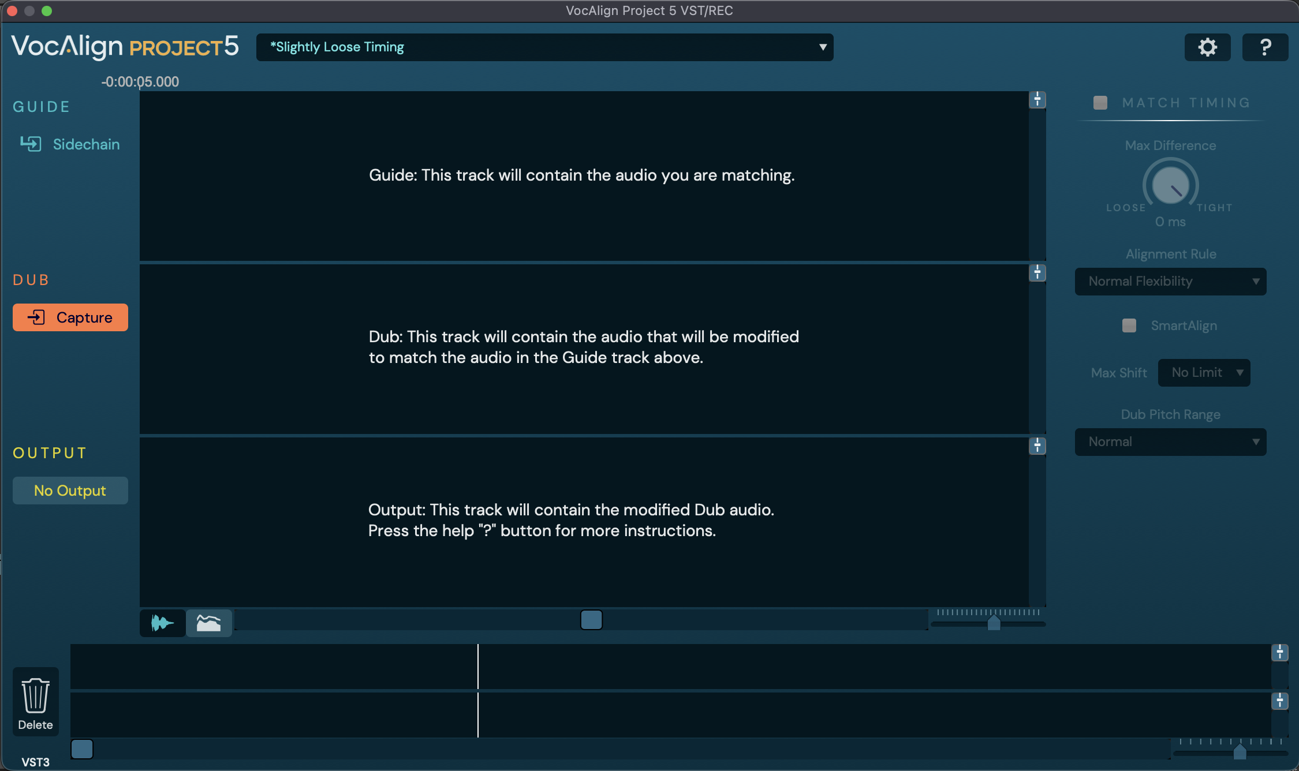
Task: Click the Guide track vertical zoom icon
Action: tap(1037, 100)
